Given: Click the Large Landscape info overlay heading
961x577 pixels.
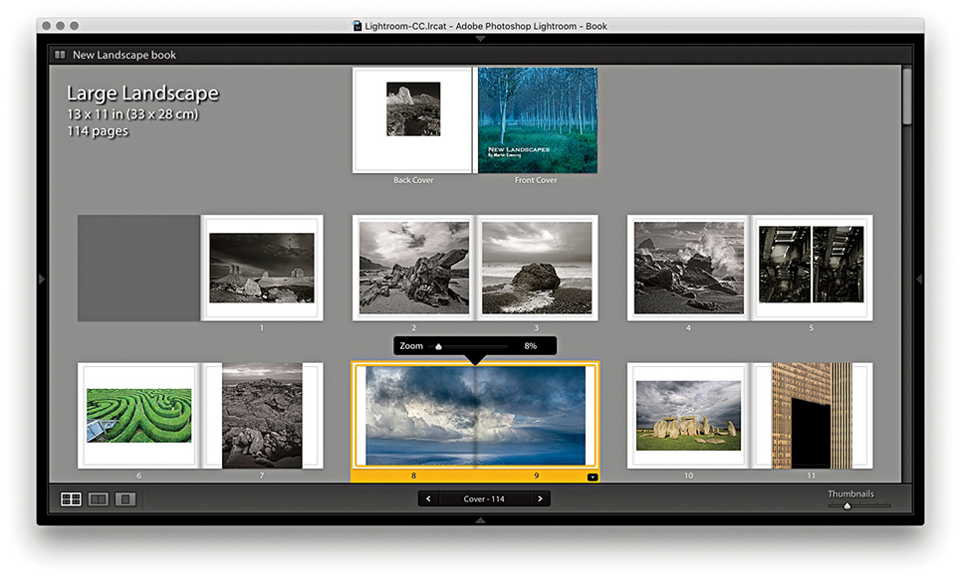Looking at the screenshot, I should pyautogui.click(x=142, y=94).
